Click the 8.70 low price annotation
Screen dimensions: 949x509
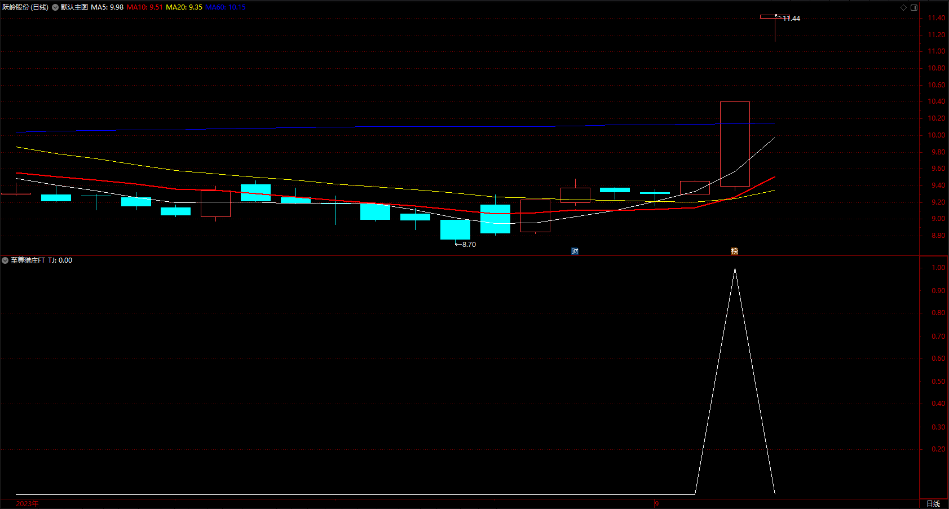click(469, 245)
